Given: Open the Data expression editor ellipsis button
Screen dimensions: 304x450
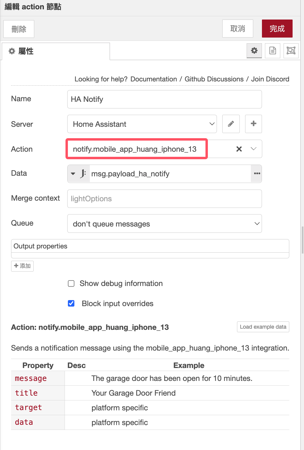Looking at the screenshot, I should (x=257, y=174).
